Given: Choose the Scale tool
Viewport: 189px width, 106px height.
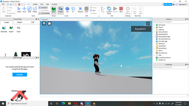Looking at the screenshot, I should pyautogui.click(x=29, y=10).
